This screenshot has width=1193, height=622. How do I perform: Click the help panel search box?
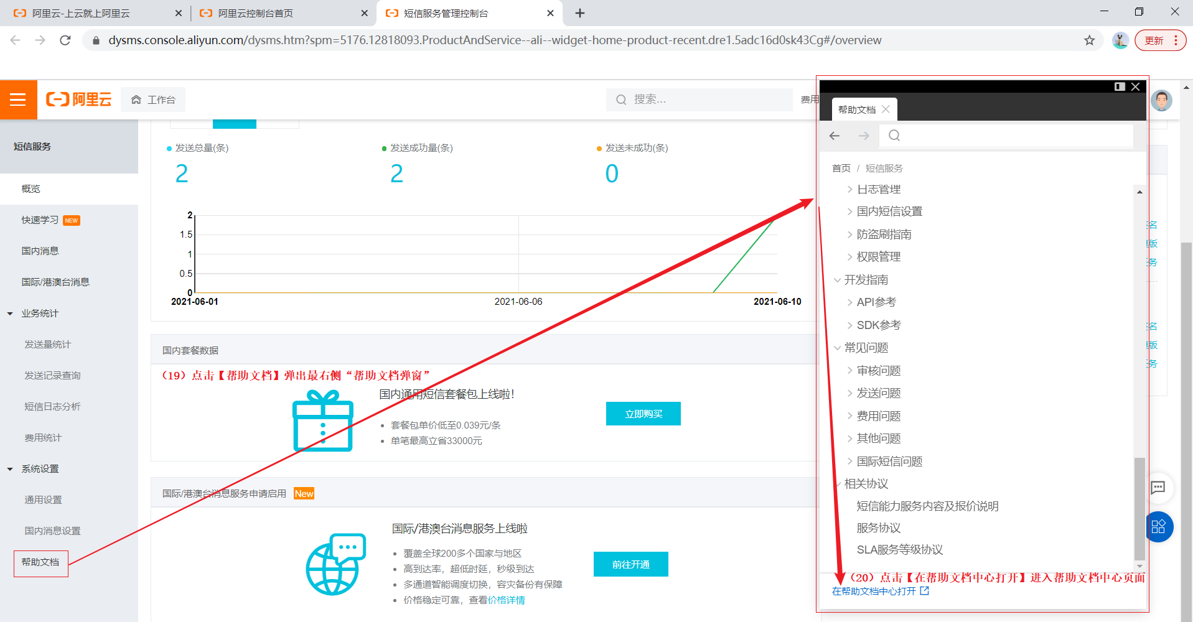pos(1006,136)
